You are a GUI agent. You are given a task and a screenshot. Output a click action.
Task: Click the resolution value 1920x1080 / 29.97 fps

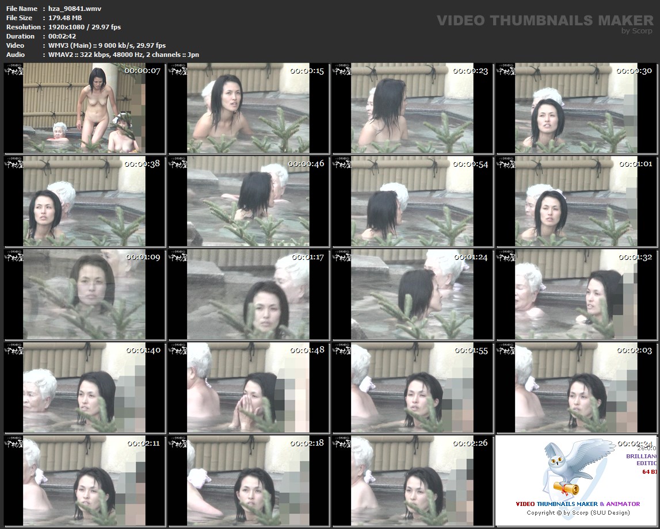tap(84, 27)
